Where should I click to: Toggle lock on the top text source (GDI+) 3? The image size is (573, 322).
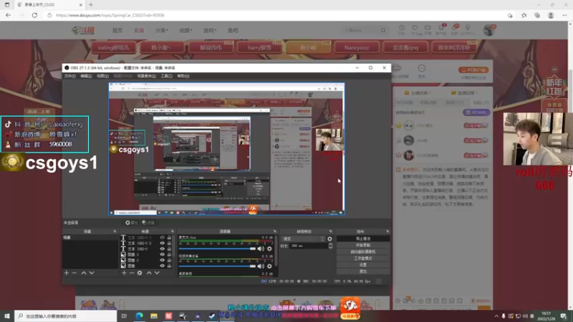click(169, 238)
